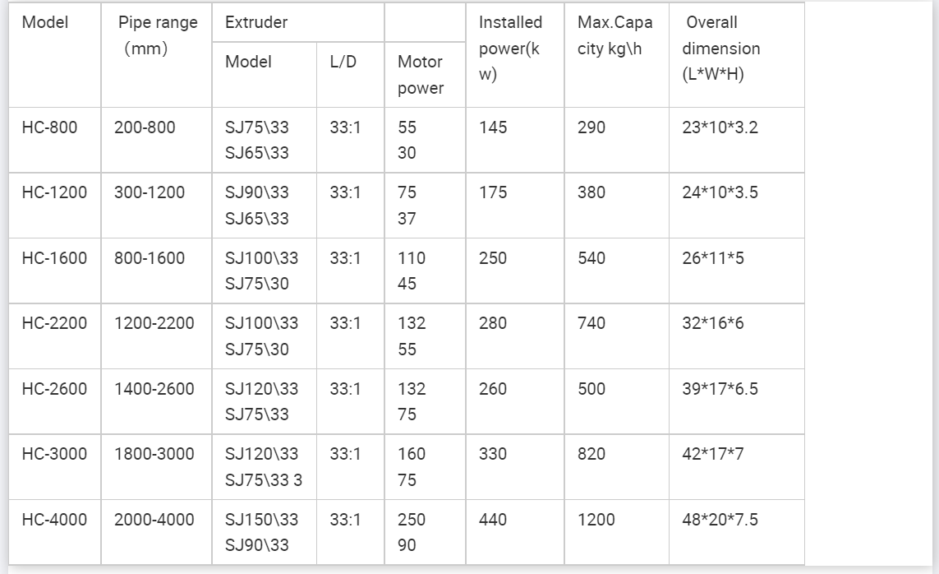Click the Max.Capacity kg\h header
Screen dimensions: 939x574
pos(614,35)
